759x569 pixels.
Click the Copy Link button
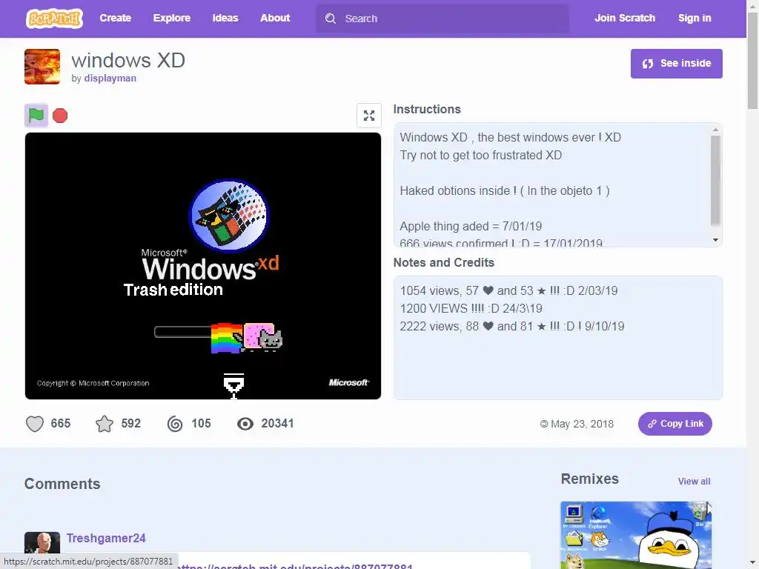coord(675,424)
